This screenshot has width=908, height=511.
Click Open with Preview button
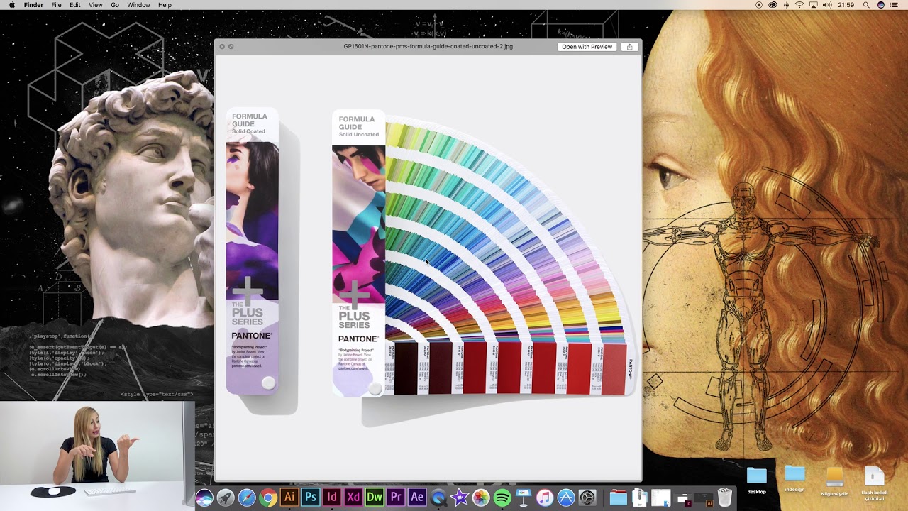tap(587, 47)
